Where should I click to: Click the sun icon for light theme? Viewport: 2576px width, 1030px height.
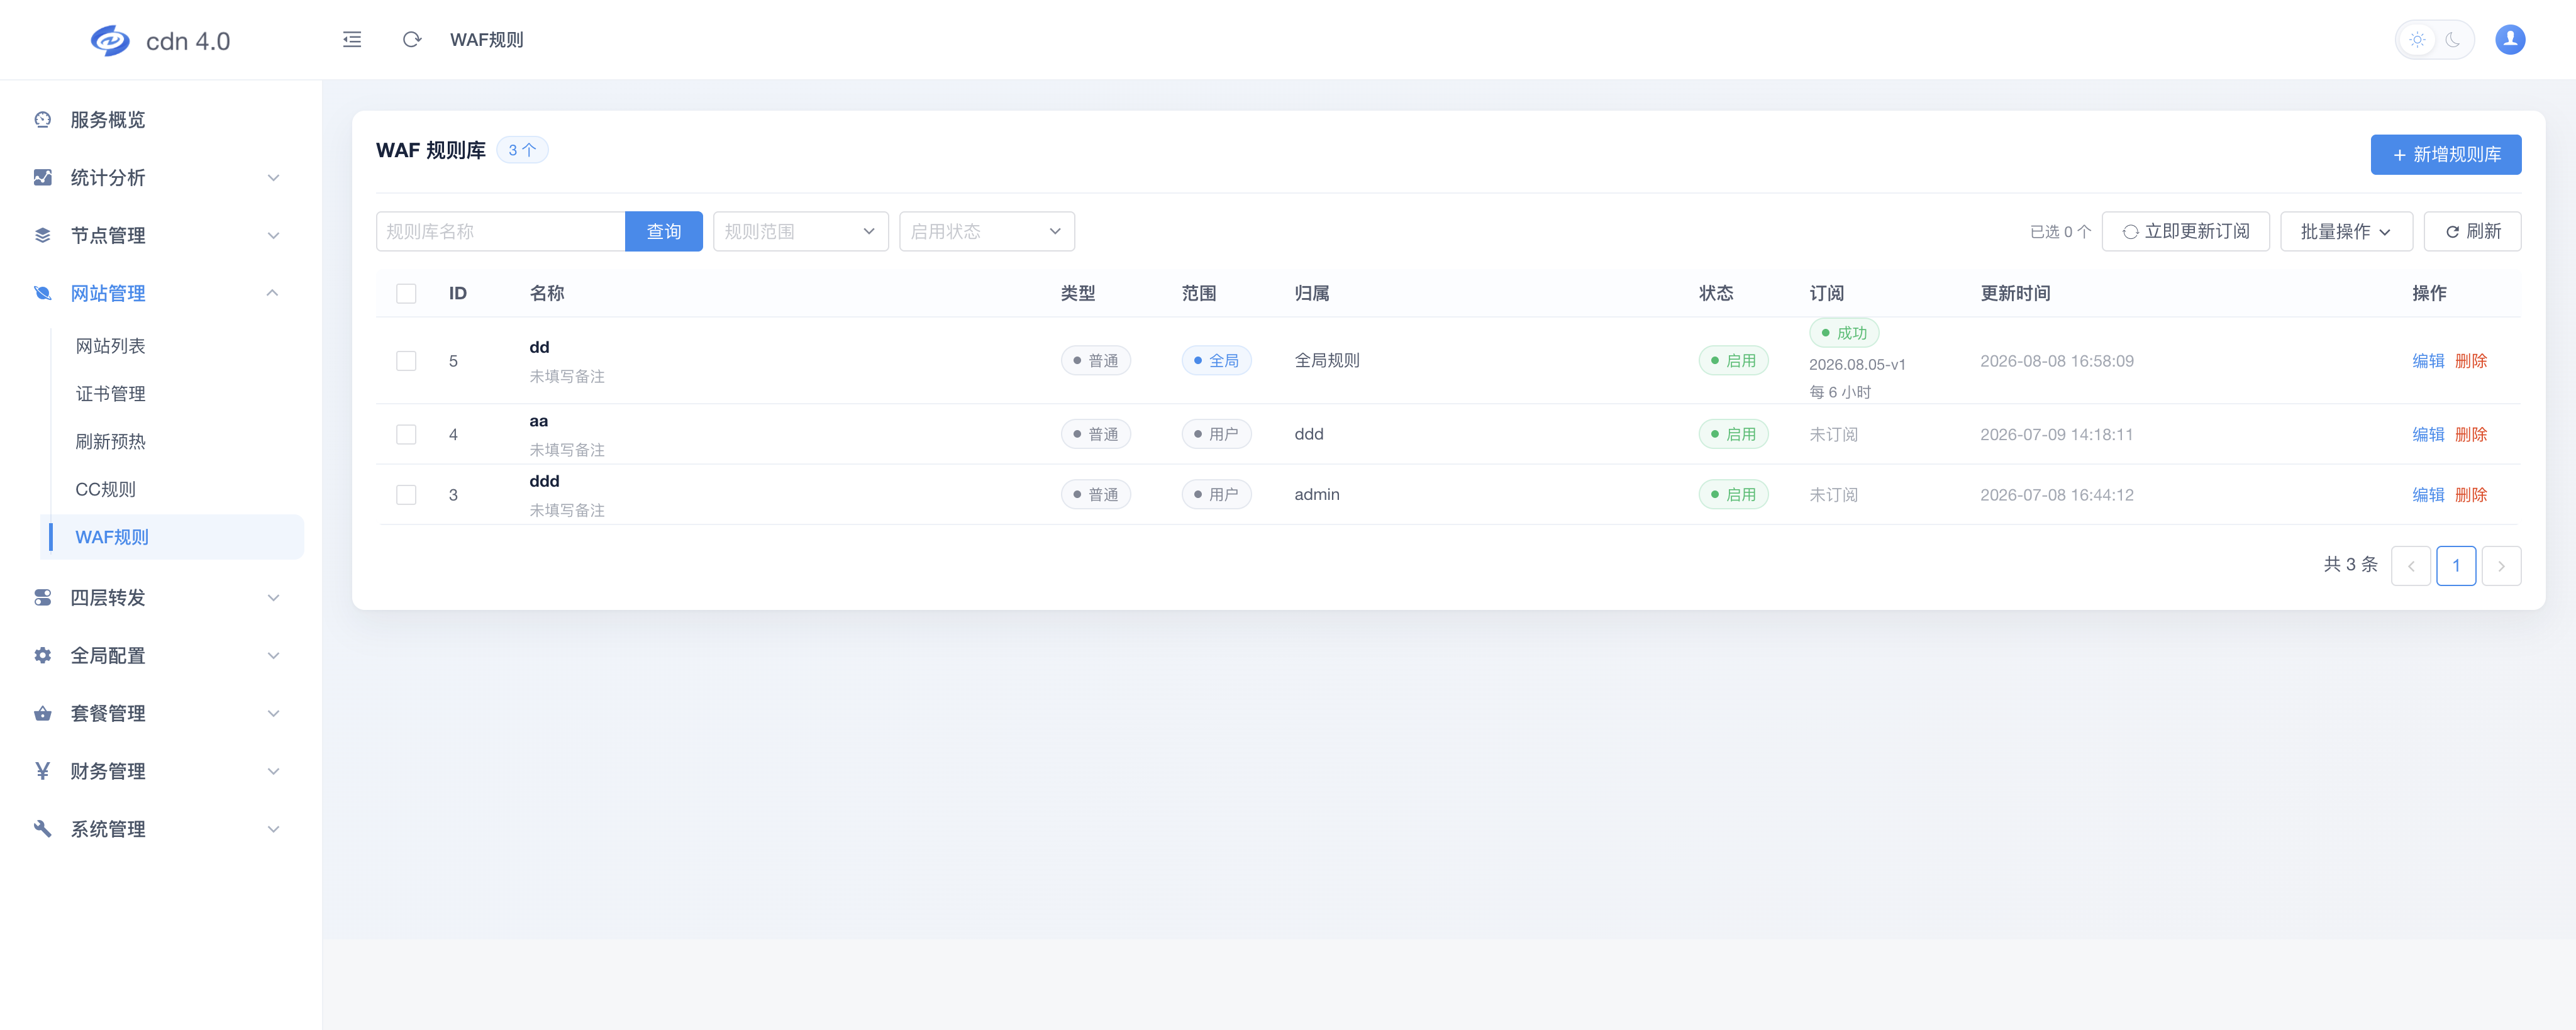point(2417,40)
